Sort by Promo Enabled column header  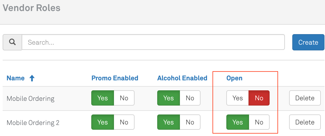click(115, 78)
